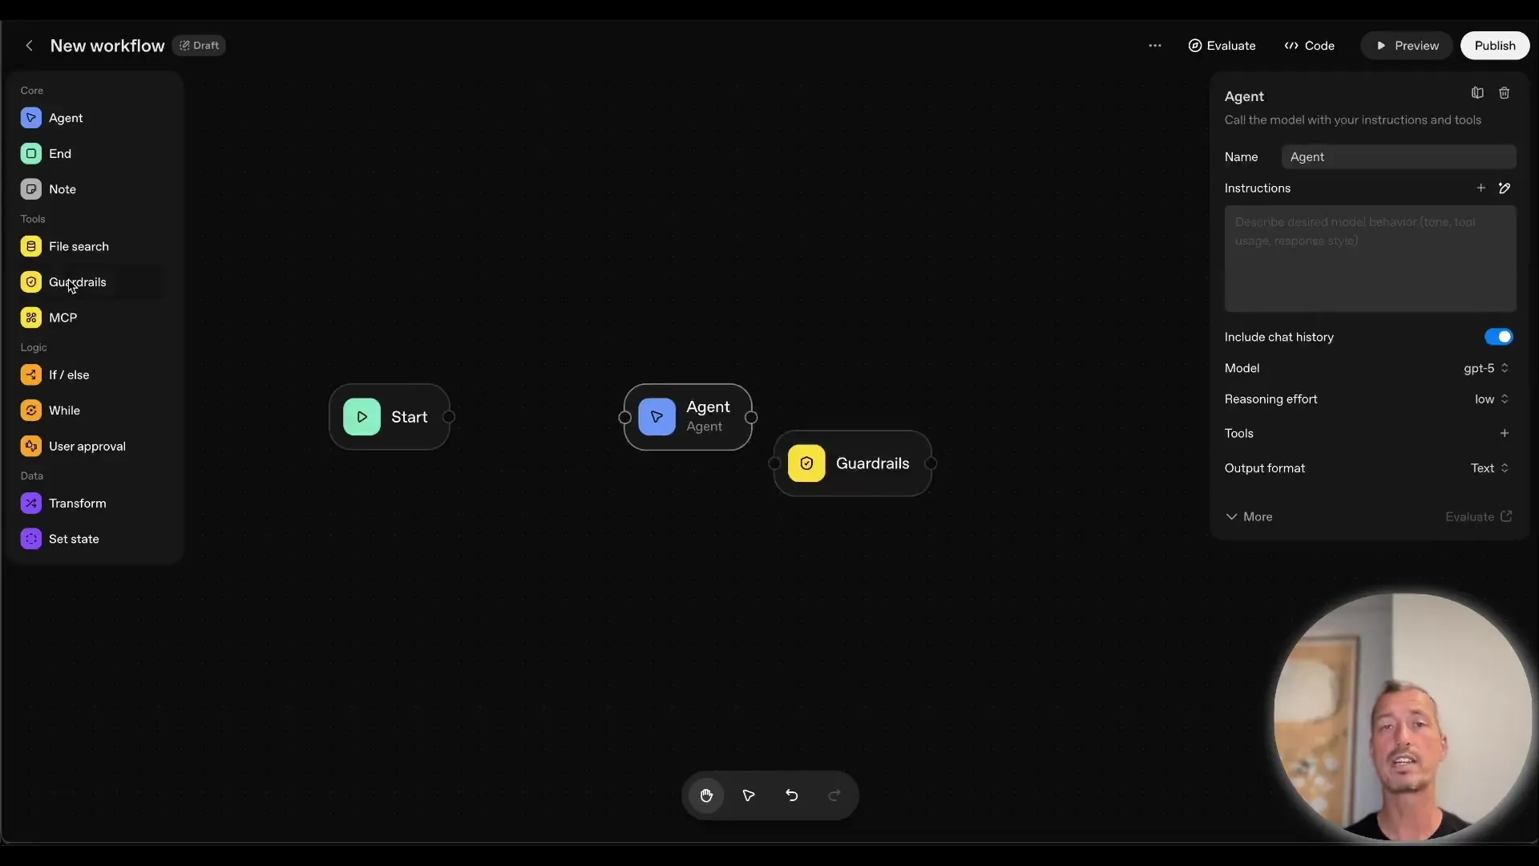Open the Reasoning effort dropdown

(x=1491, y=399)
